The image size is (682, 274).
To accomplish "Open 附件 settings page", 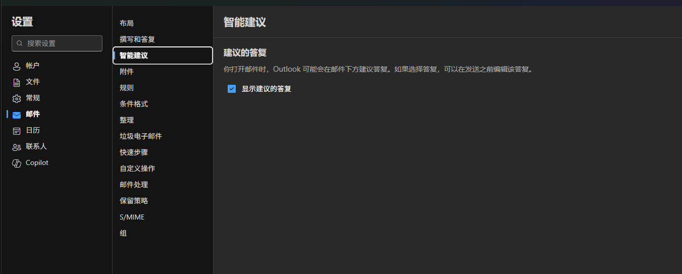I will tap(163, 72).
